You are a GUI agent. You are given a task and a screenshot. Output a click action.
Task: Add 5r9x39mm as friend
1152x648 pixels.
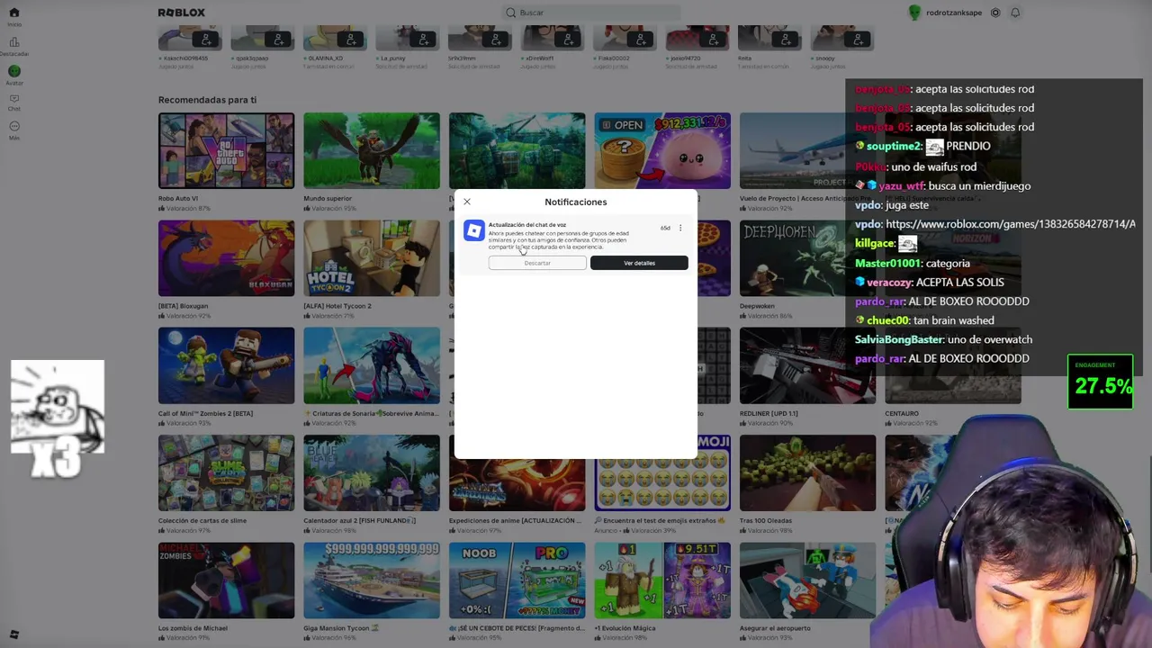tap(496, 40)
